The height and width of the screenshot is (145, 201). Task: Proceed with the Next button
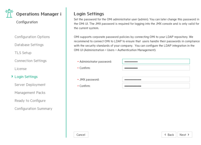tap(185, 135)
